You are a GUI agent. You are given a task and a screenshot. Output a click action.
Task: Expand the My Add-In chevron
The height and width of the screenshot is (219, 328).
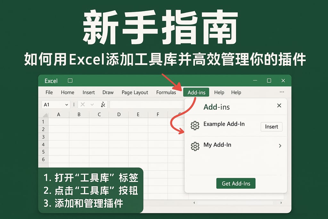[280, 146]
